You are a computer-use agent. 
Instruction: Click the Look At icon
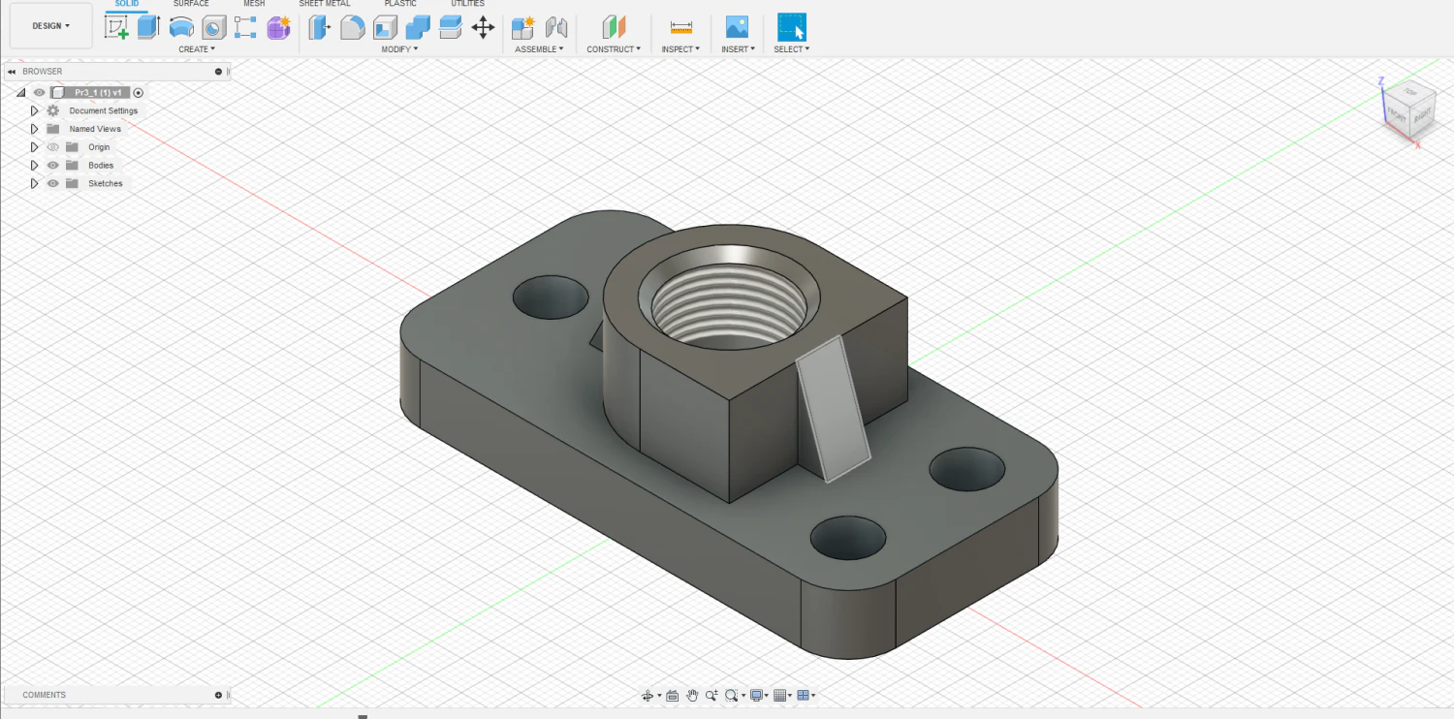pyautogui.click(x=673, y=696)
